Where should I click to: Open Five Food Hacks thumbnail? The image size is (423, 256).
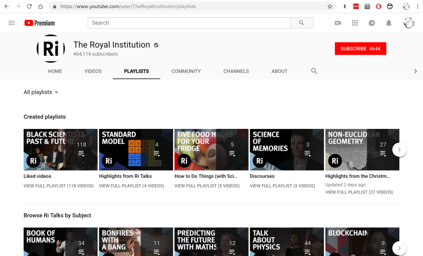coord(212,150)
